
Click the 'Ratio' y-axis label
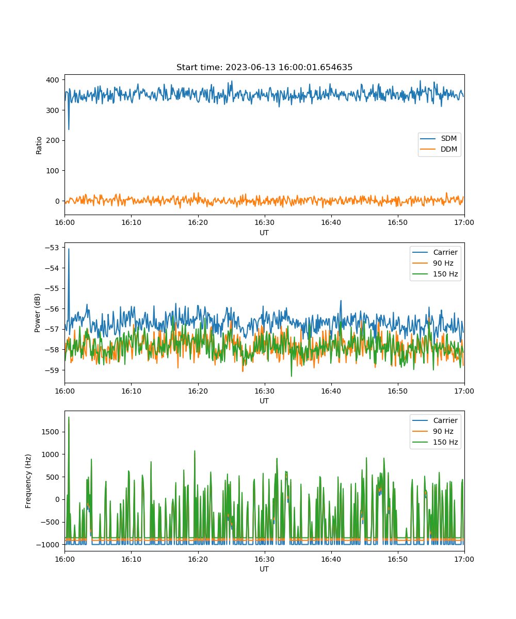coord(39,144)
